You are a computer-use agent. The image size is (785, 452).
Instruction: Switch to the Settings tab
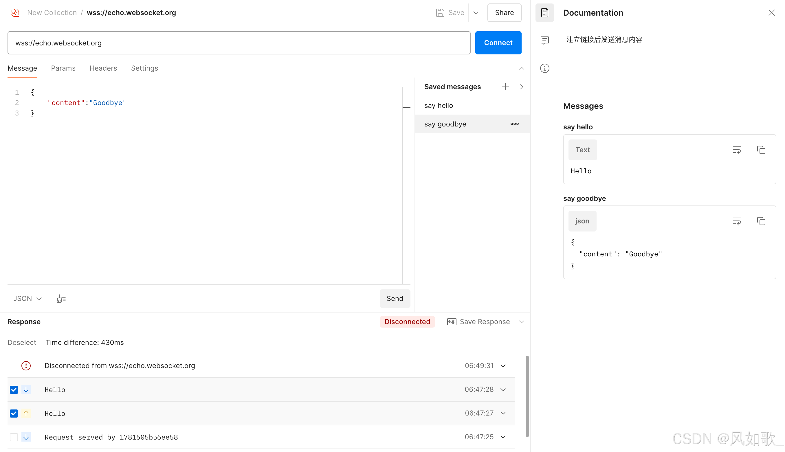pos(144,68)
